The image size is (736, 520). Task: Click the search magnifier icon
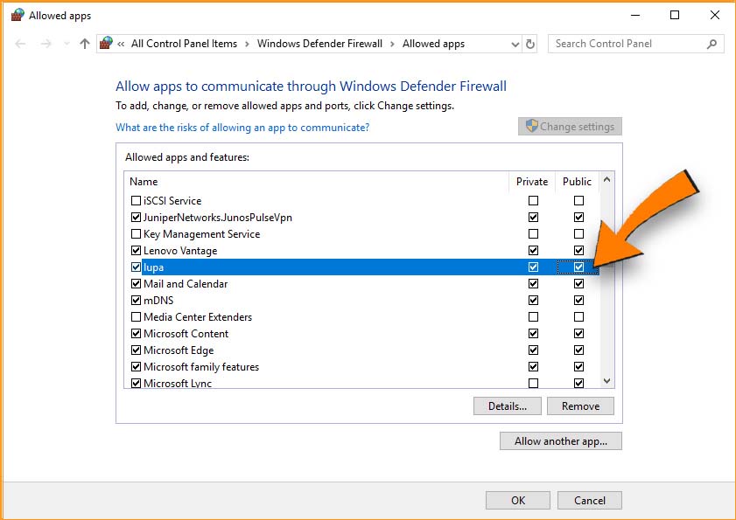[x=712, y=44]
